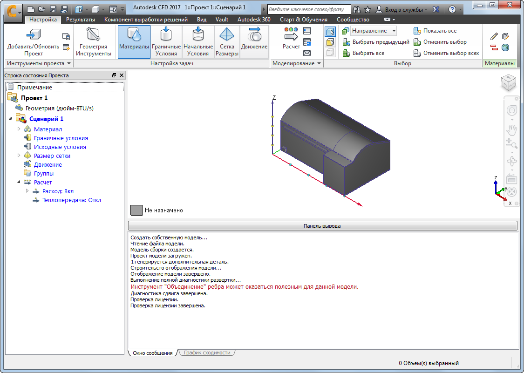Open Старт & Обучения tab

[303, 20]
